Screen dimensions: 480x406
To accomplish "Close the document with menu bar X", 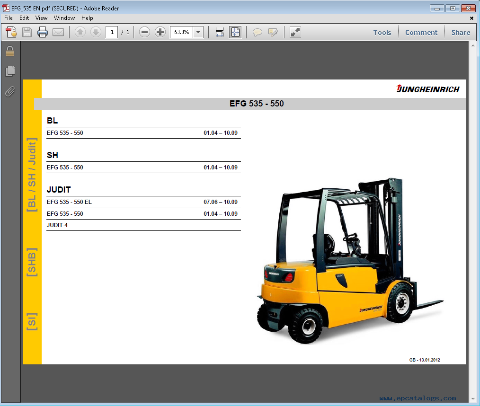I will pyautogui.click(x=471, y=18).
